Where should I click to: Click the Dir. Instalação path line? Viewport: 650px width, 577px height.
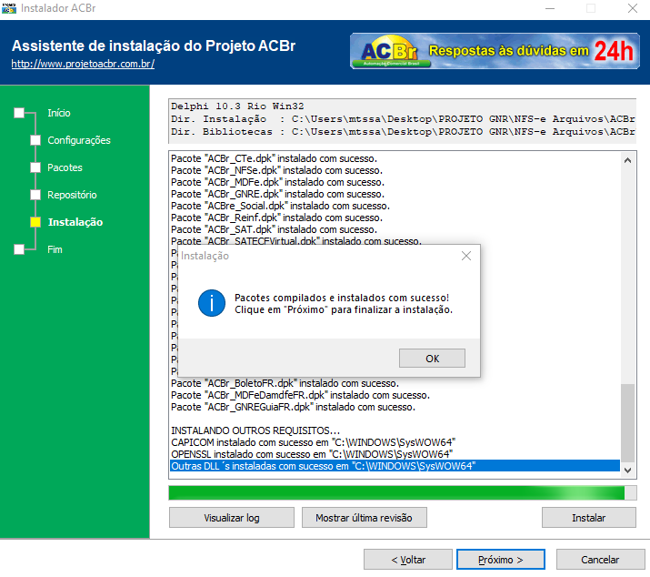point(403,119)
